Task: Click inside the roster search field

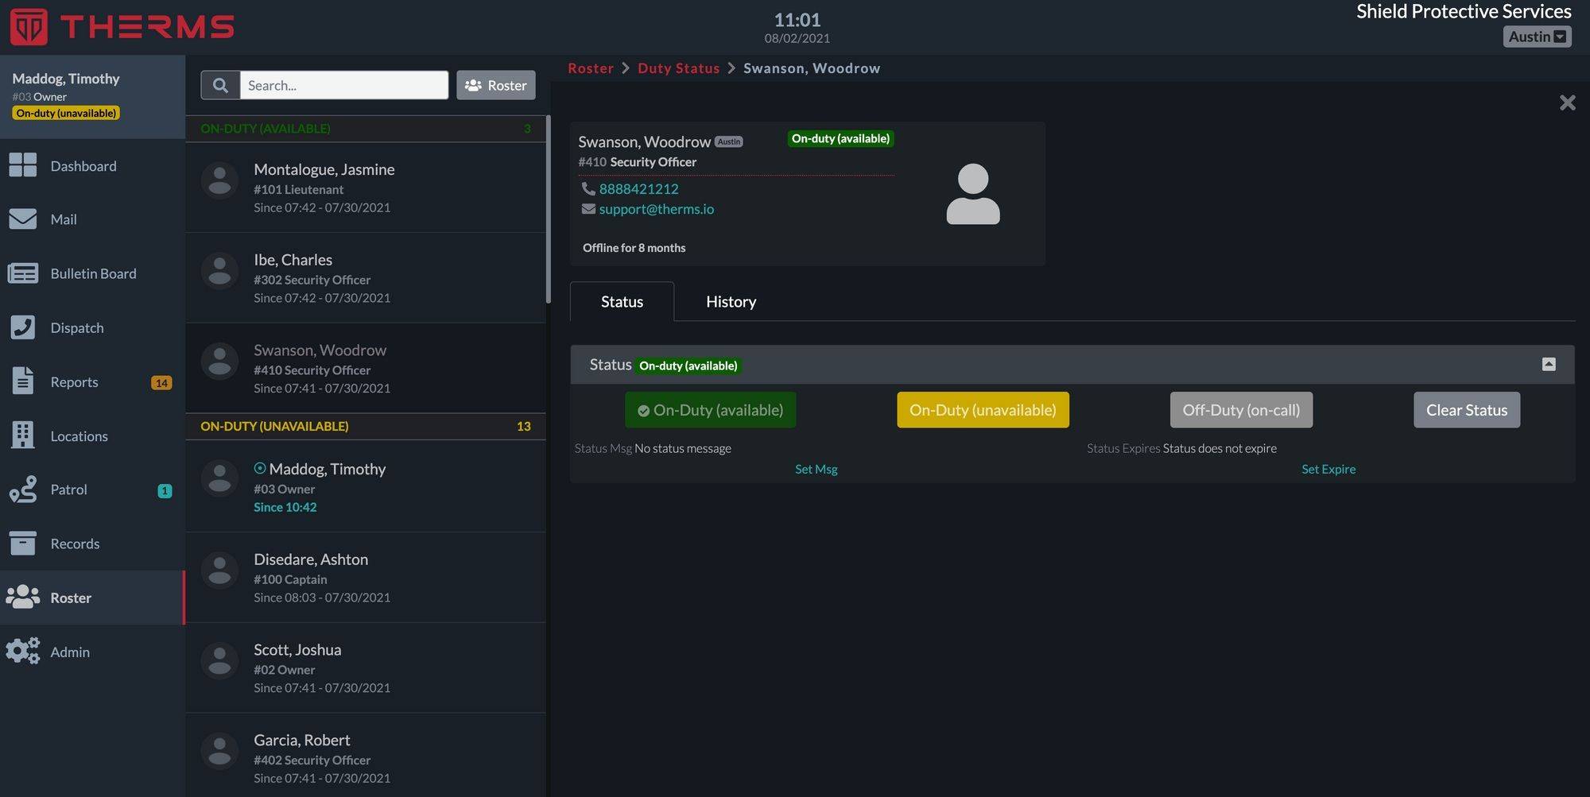Action: [343, 85]
